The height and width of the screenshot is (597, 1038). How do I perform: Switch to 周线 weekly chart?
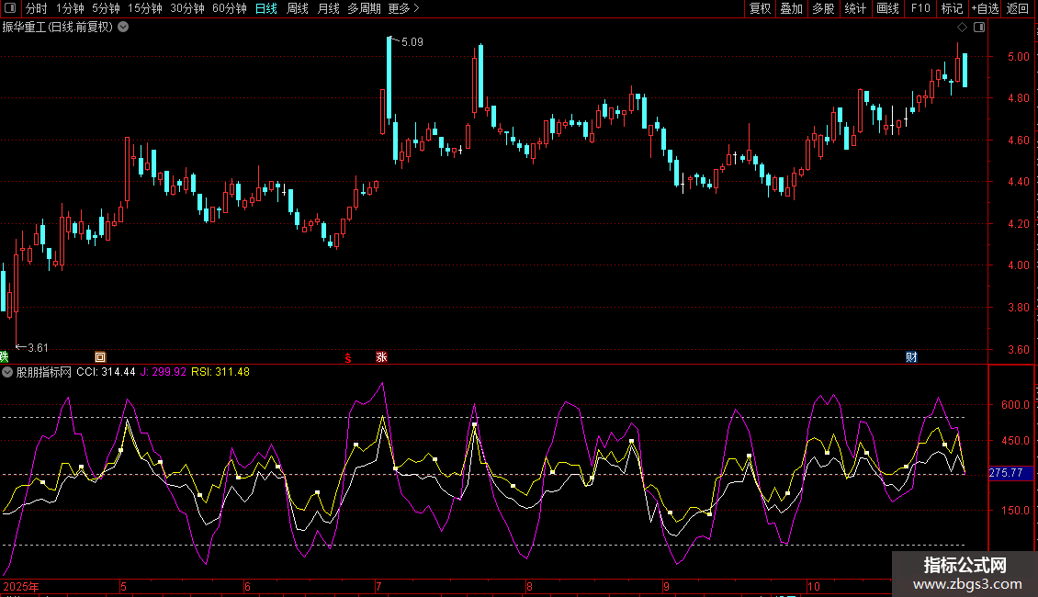(298, 8)
